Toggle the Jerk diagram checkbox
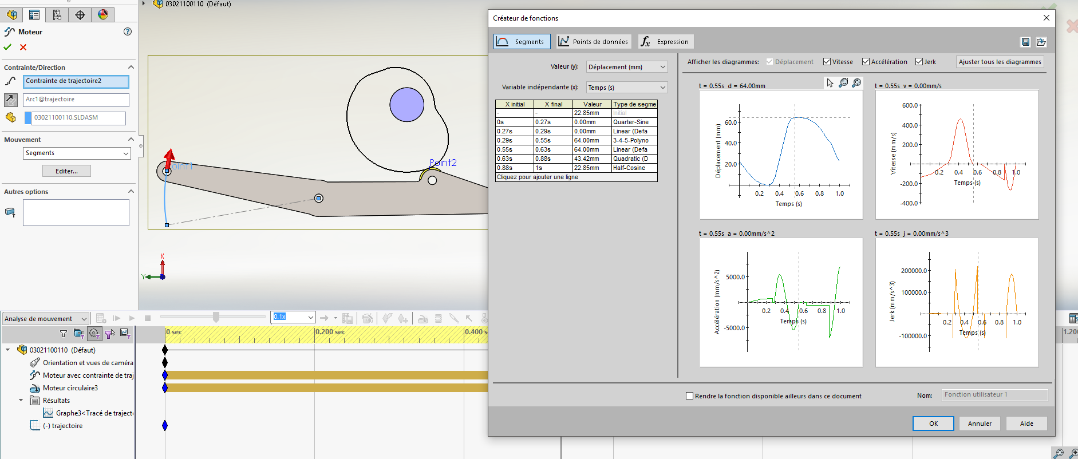This screenshot has height=459, width=1078. click(x=919, y=62)
